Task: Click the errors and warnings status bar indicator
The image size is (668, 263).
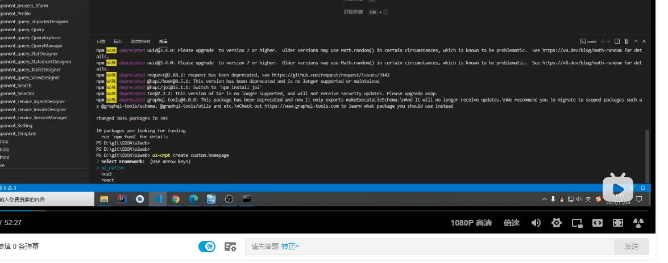Action: coord(8,188)
